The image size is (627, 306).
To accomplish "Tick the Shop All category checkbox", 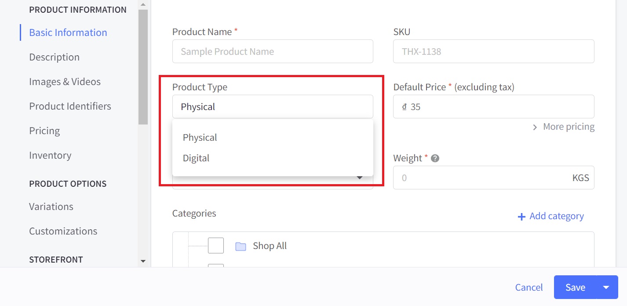I will 216,246.
